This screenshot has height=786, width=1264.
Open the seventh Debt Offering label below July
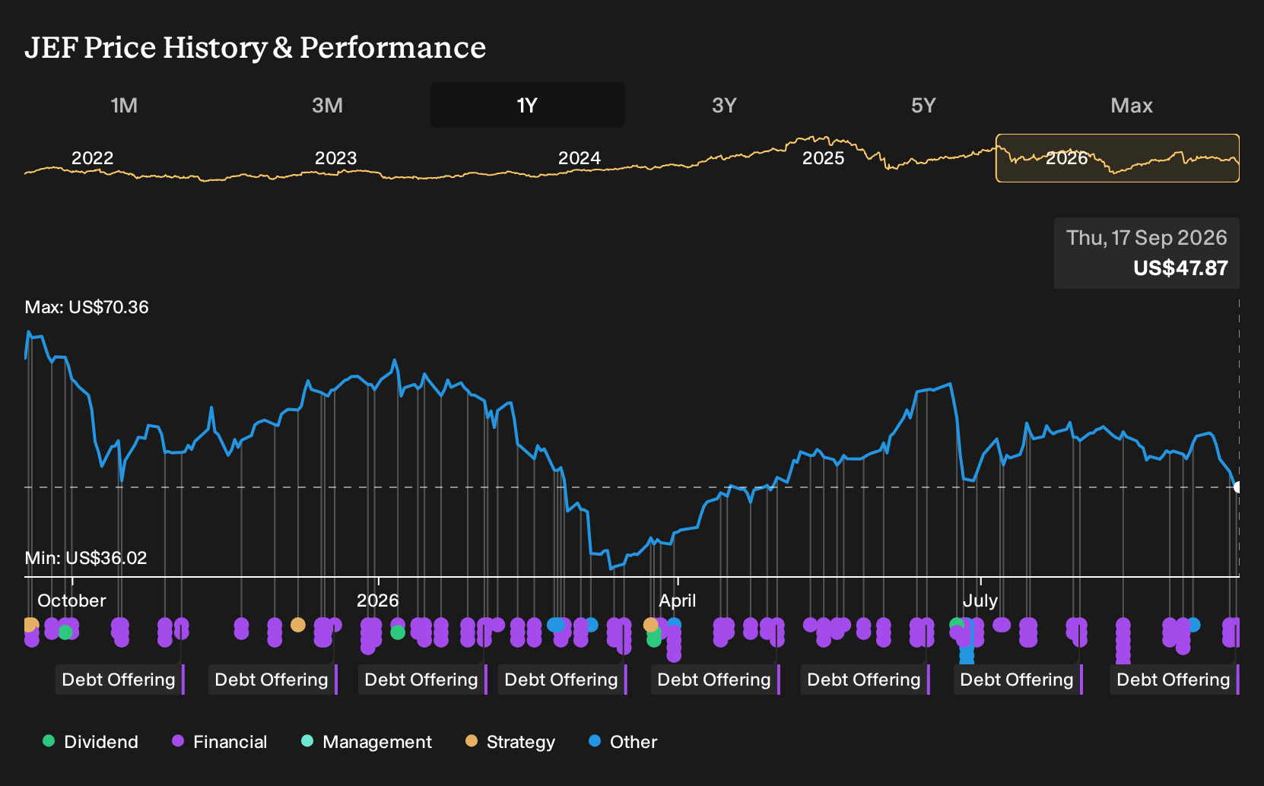tap(1018, 680)
